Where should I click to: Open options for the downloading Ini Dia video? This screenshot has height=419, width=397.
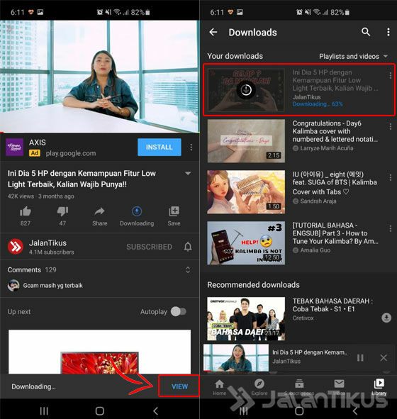pyautogui.click(x=391, y=76)
